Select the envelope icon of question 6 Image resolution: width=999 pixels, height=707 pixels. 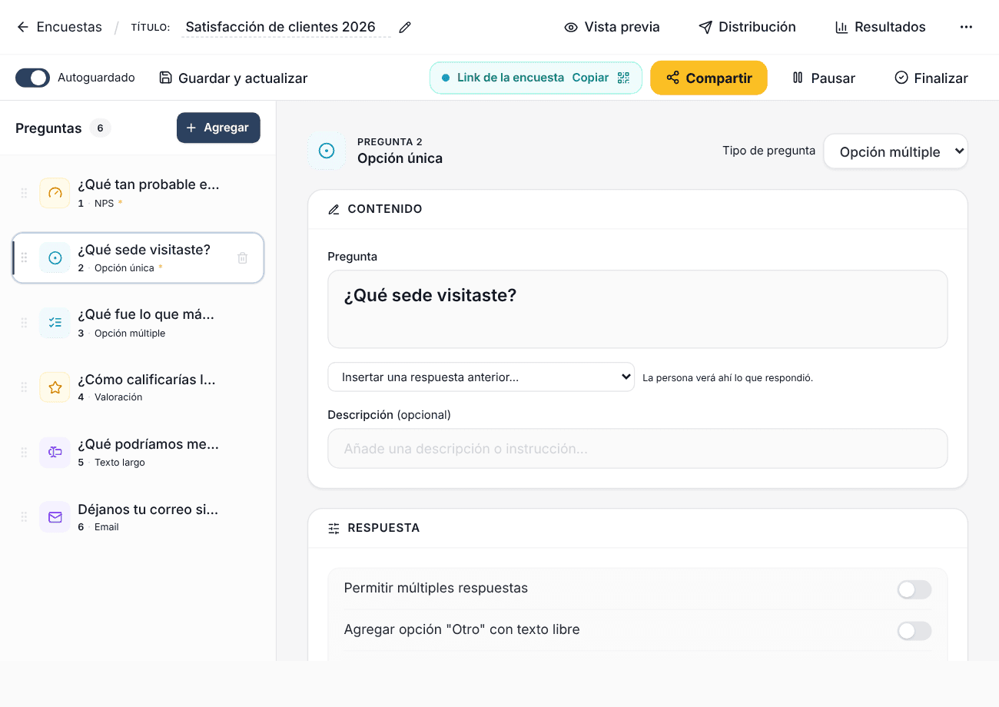click(x=55, y=517)
